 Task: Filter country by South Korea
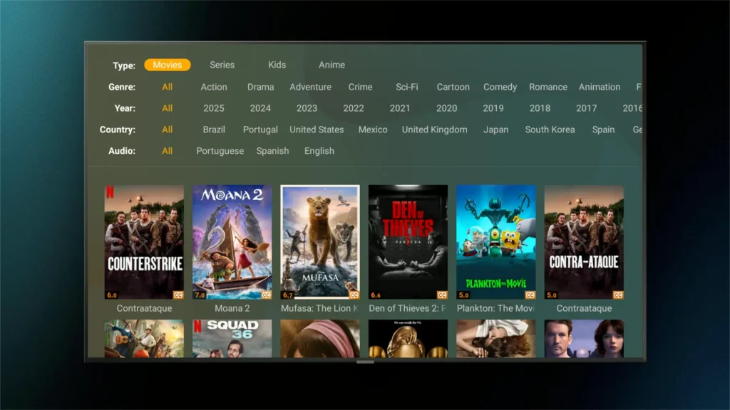(x=550, y=130)
